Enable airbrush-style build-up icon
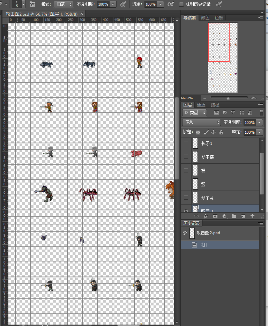268x326 pixels. click(171, 4)
